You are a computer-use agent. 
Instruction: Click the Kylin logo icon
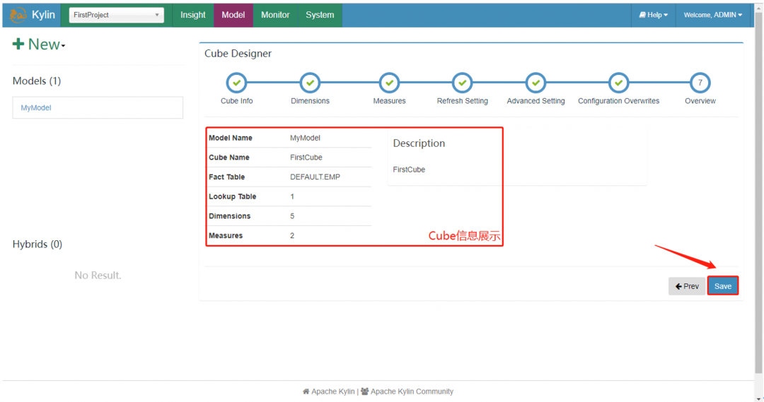18,15
